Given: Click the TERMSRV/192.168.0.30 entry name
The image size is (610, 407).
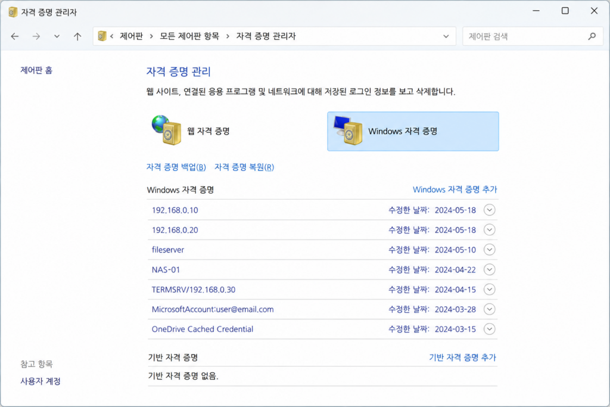Looking at the screenshot, I should point(194,290).
